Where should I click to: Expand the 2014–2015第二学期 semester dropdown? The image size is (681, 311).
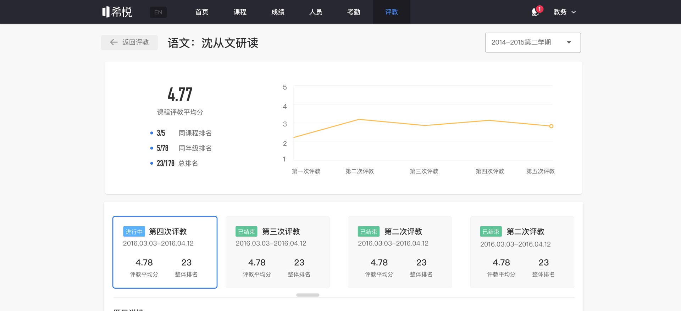tap(533, 43)
